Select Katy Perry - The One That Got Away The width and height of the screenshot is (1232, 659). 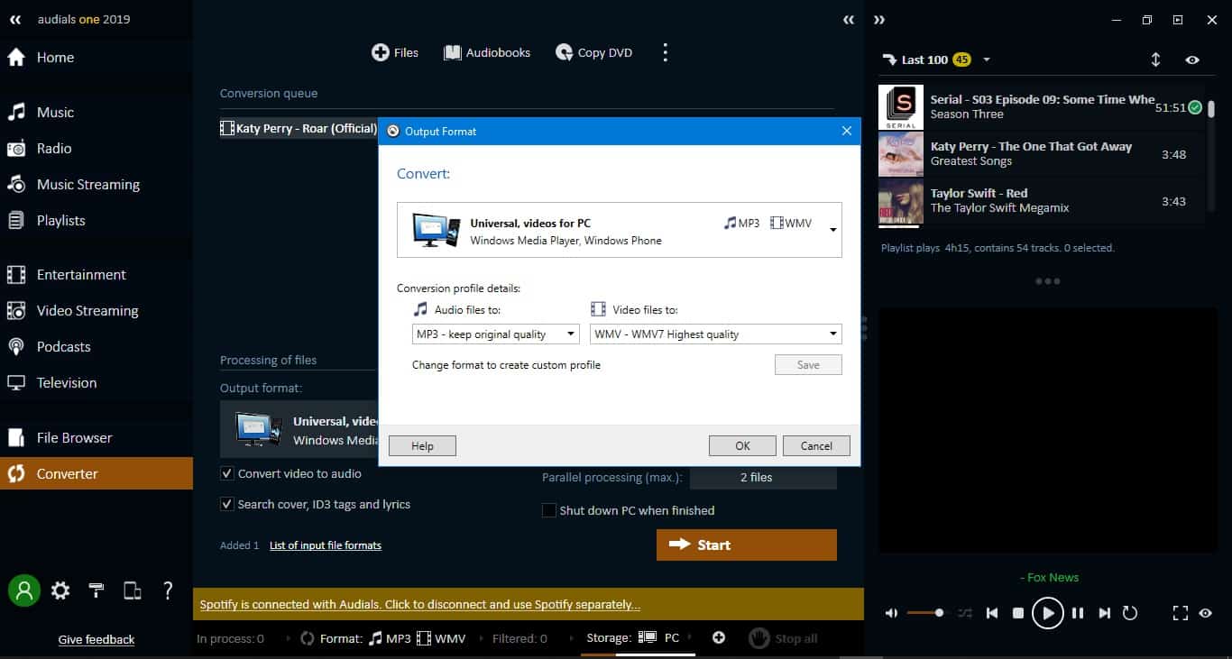tap(1041, 154)
